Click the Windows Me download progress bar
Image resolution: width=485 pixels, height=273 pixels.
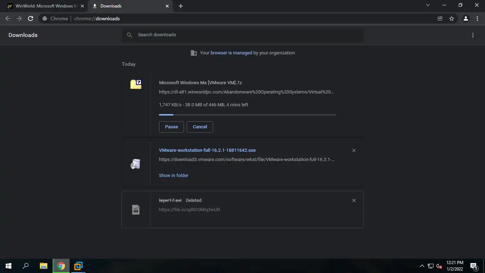pyautogui.click(x=247, y=115)
